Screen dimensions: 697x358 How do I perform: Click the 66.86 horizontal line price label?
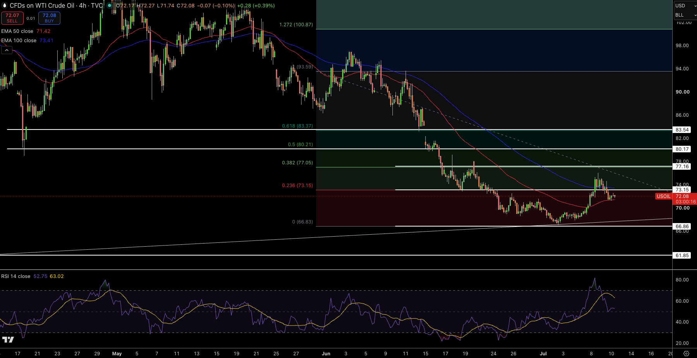(x=682, y=226)
